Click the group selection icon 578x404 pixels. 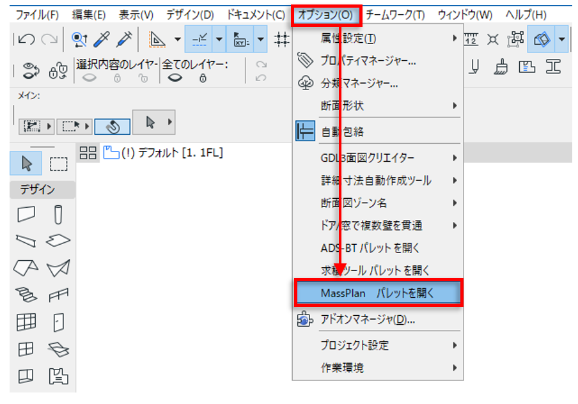516,39
